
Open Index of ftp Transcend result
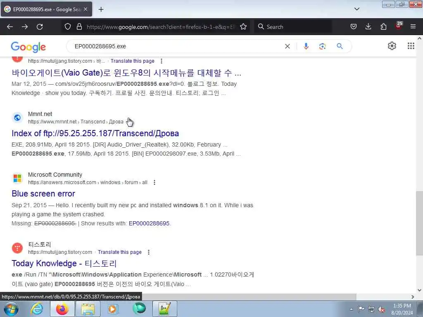point(95,133)
